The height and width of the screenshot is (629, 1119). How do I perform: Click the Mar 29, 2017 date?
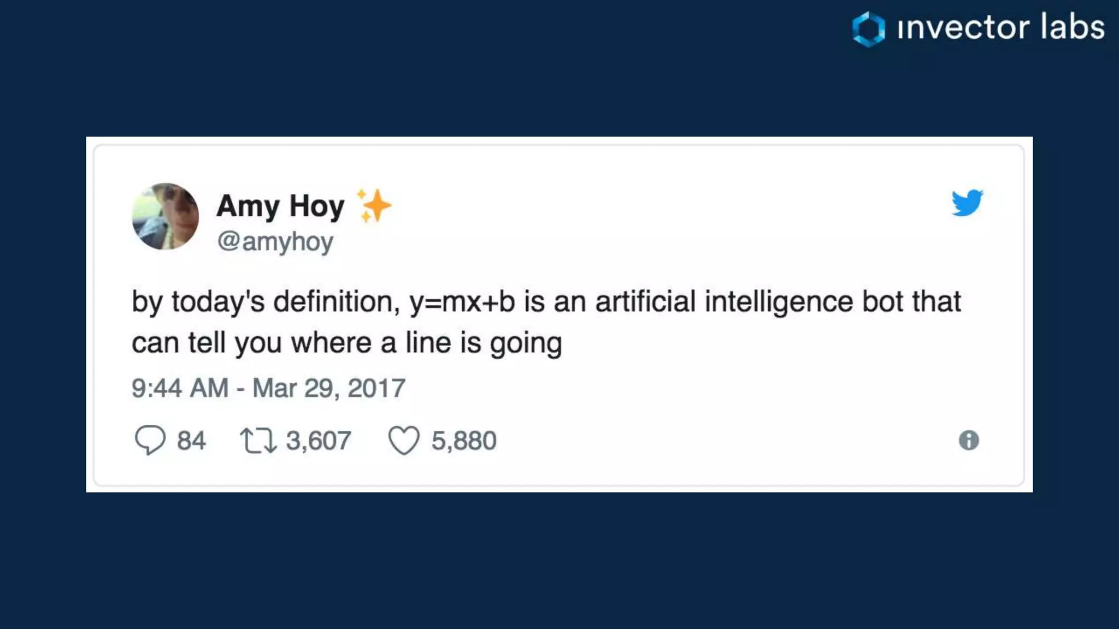click(328, 388)
